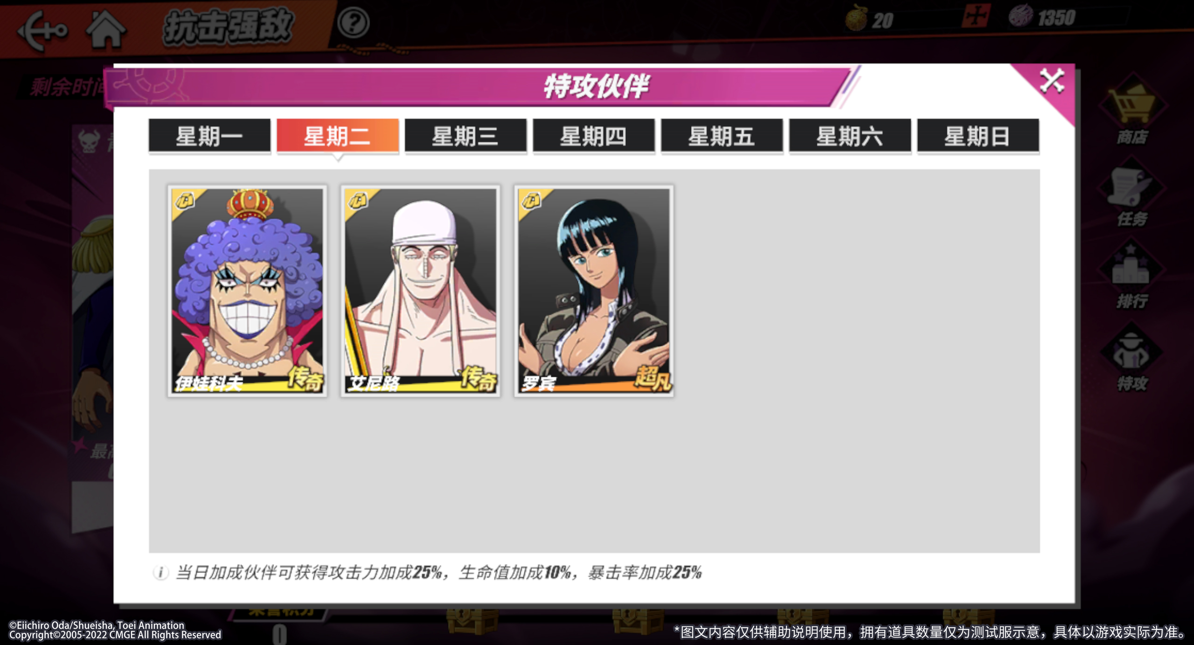The image size is (1194, 645).
Task: Click the anchor back icon
Action: coord(42,31)
